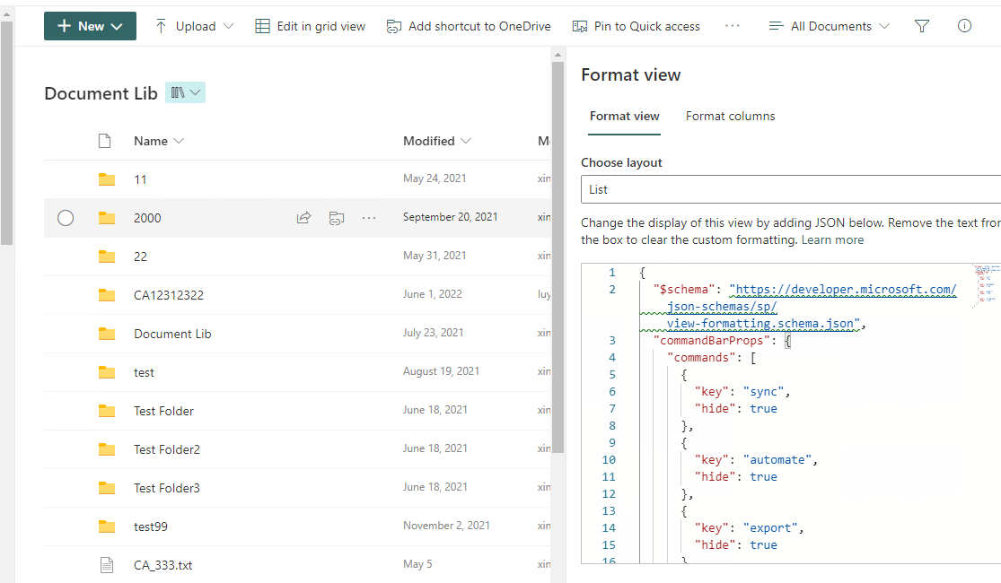This screenshot has height=583, width=1001.
Task: Open the Choose layout List combo box
Action: tap(790, 190)
